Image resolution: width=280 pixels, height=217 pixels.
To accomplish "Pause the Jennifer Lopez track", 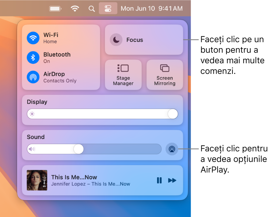I will click(159, 180).
